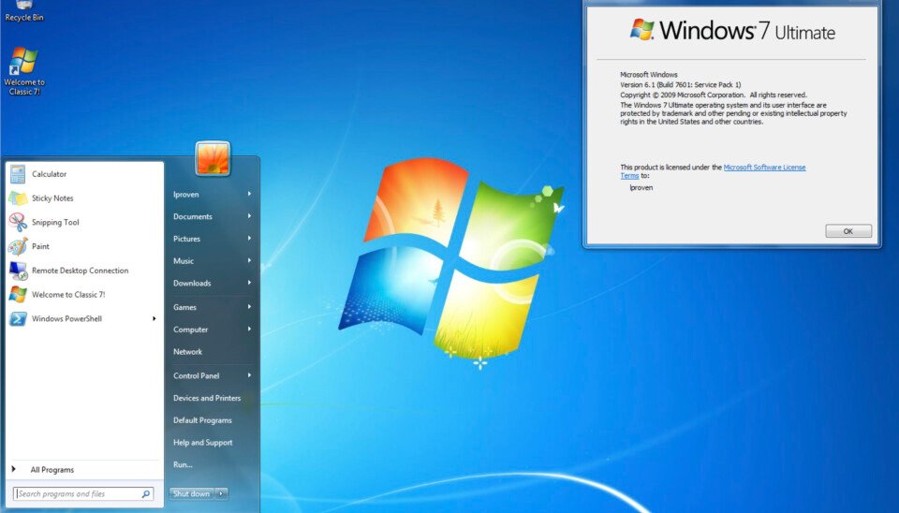Open Downloads folder
899x513 pixels.
[x=192, y=283]
